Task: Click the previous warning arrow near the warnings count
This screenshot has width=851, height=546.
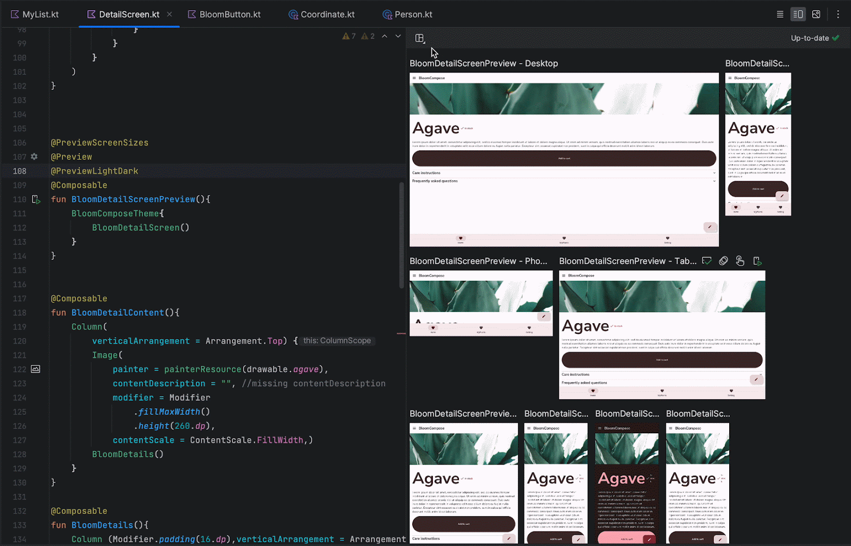Action: [x=385, y=36]
